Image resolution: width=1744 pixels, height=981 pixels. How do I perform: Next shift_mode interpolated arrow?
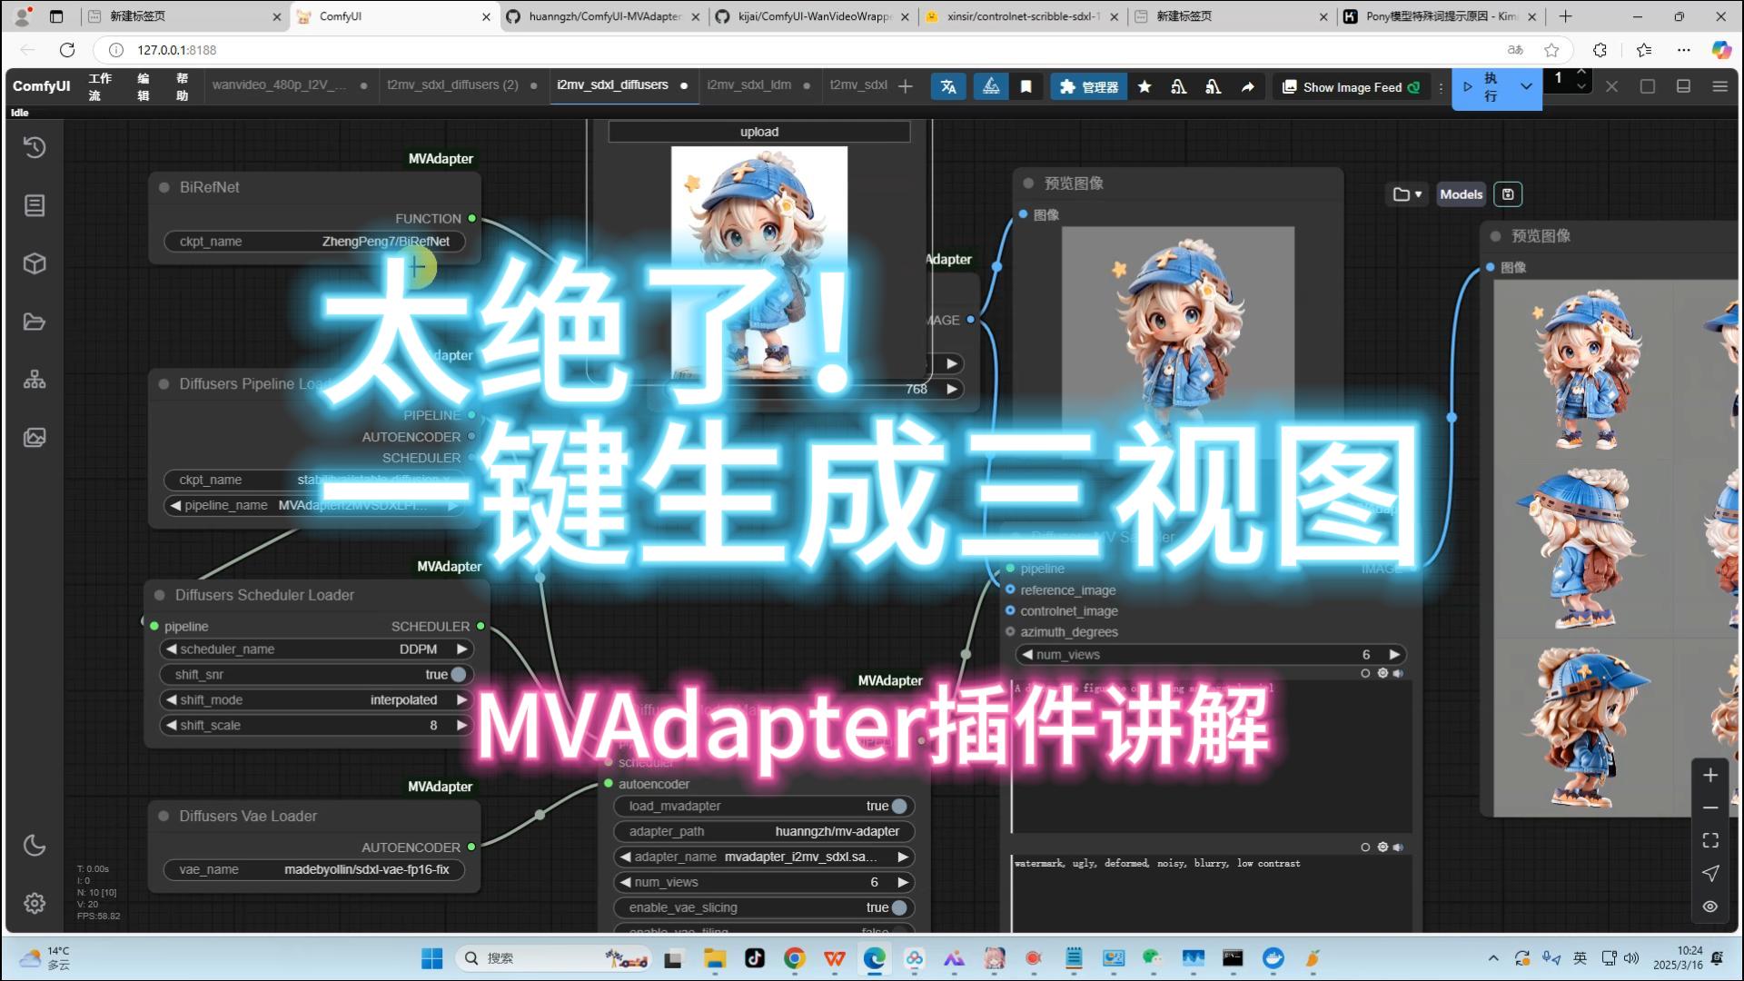click(461, 700)
